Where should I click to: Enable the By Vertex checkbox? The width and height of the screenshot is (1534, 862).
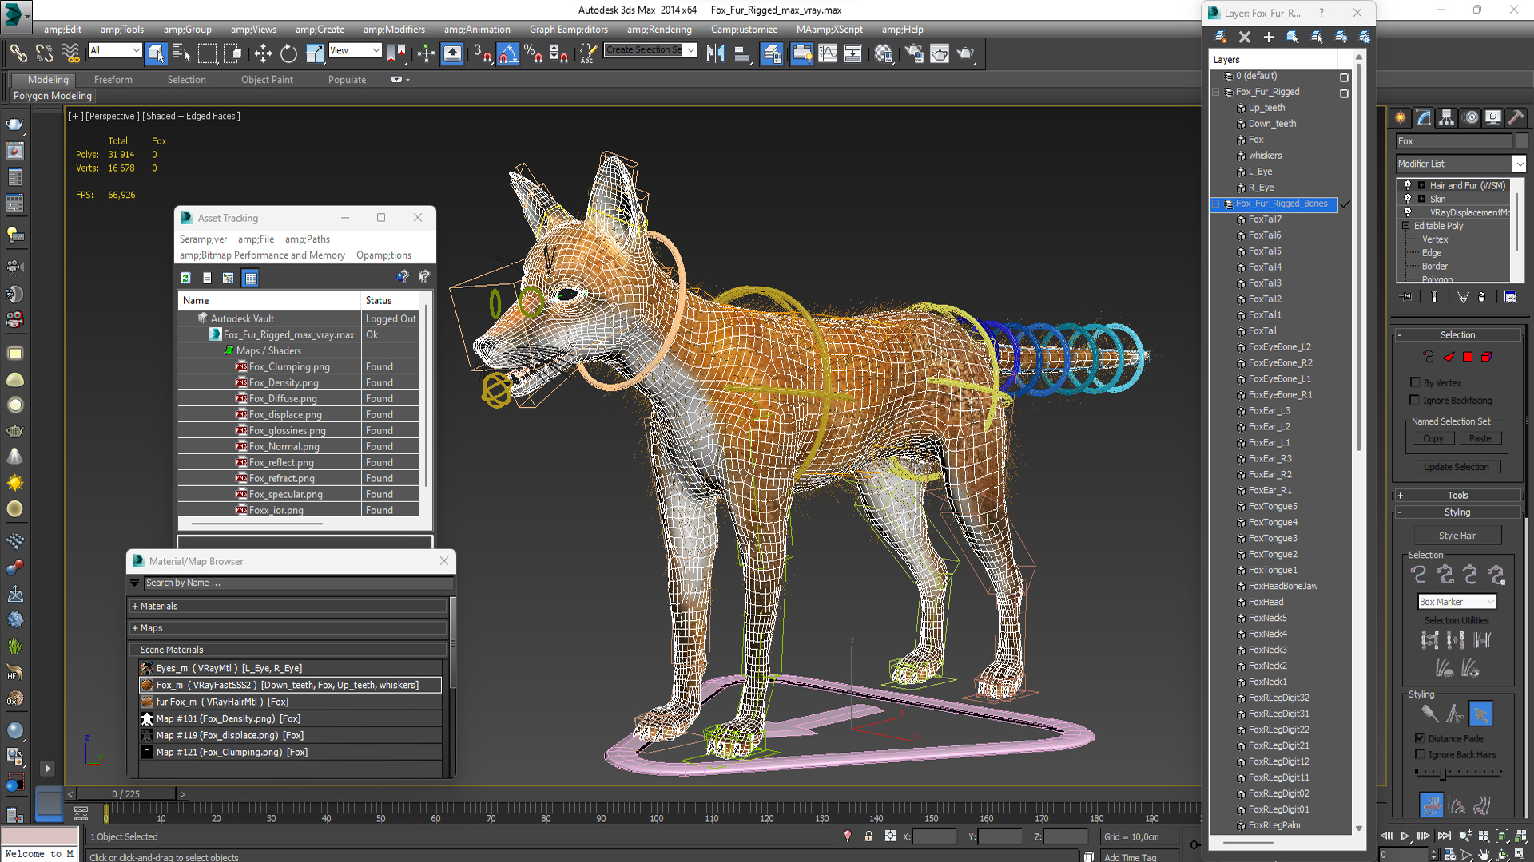1415,382
